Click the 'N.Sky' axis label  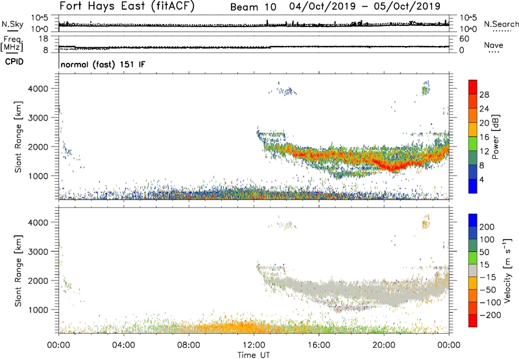[12, 24]
